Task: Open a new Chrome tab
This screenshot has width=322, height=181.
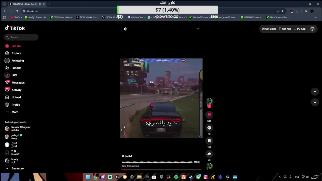Action: 50,4
